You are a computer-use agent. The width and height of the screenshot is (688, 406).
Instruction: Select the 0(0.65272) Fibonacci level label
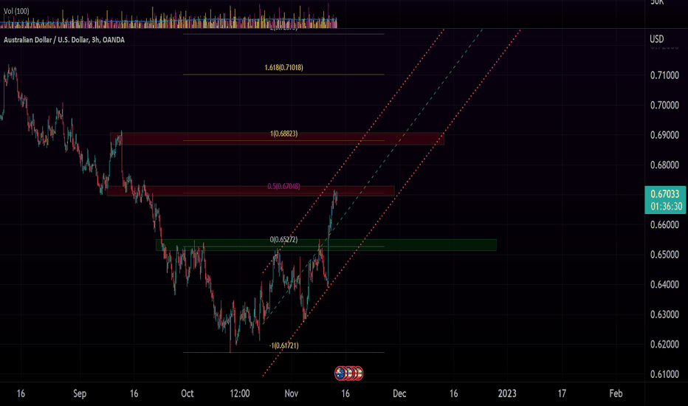pos(284,240)
